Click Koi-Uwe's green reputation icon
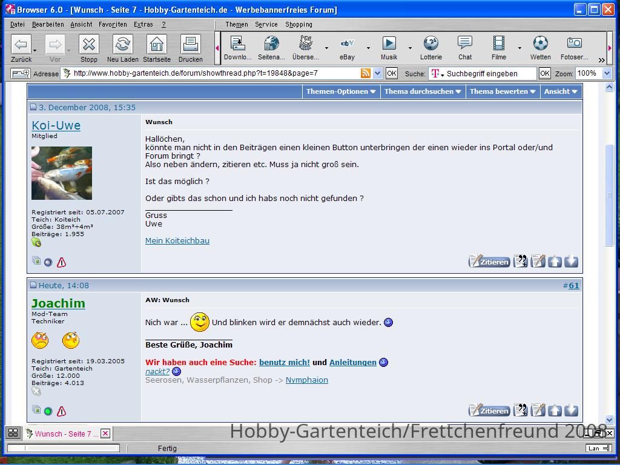 36,242
